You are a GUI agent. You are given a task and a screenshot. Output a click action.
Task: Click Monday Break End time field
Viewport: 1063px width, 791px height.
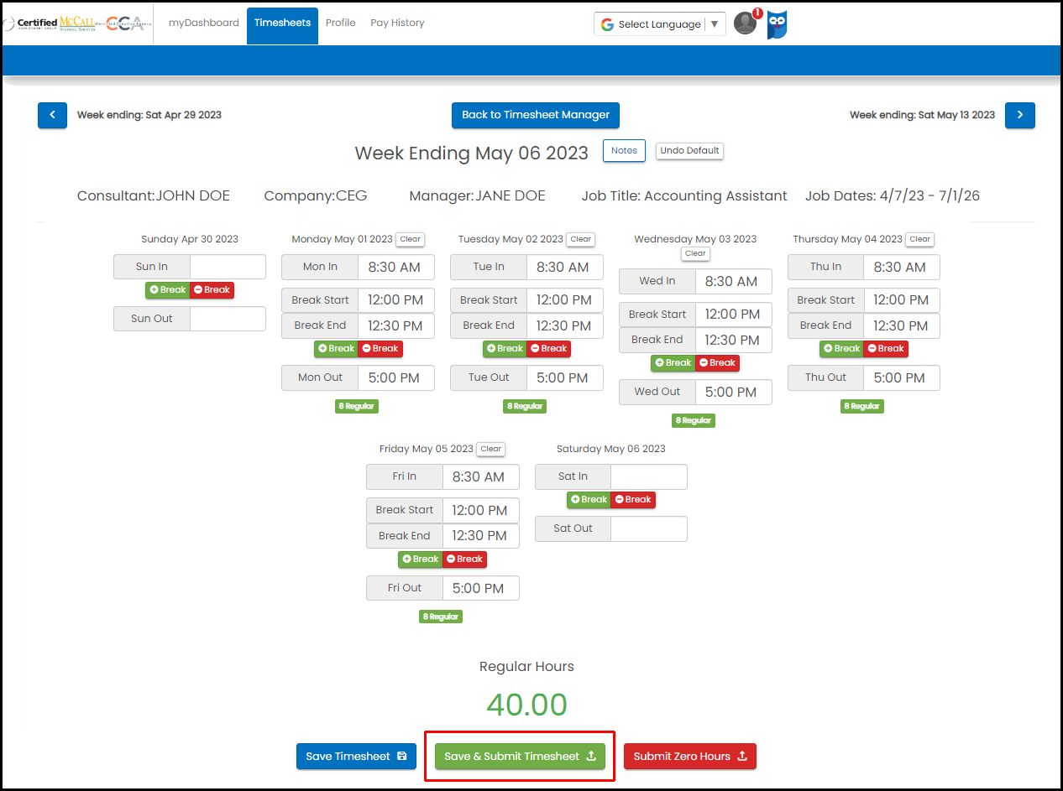[396, 326]
